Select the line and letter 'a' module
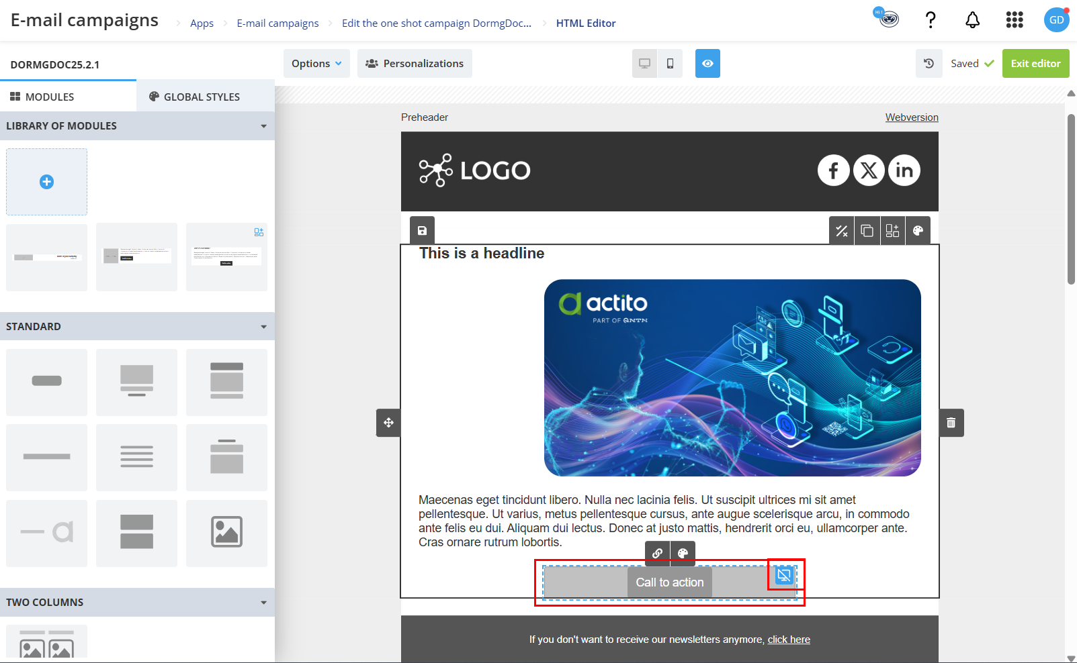The image size is (1077, 663). click(x=46, y=533)
